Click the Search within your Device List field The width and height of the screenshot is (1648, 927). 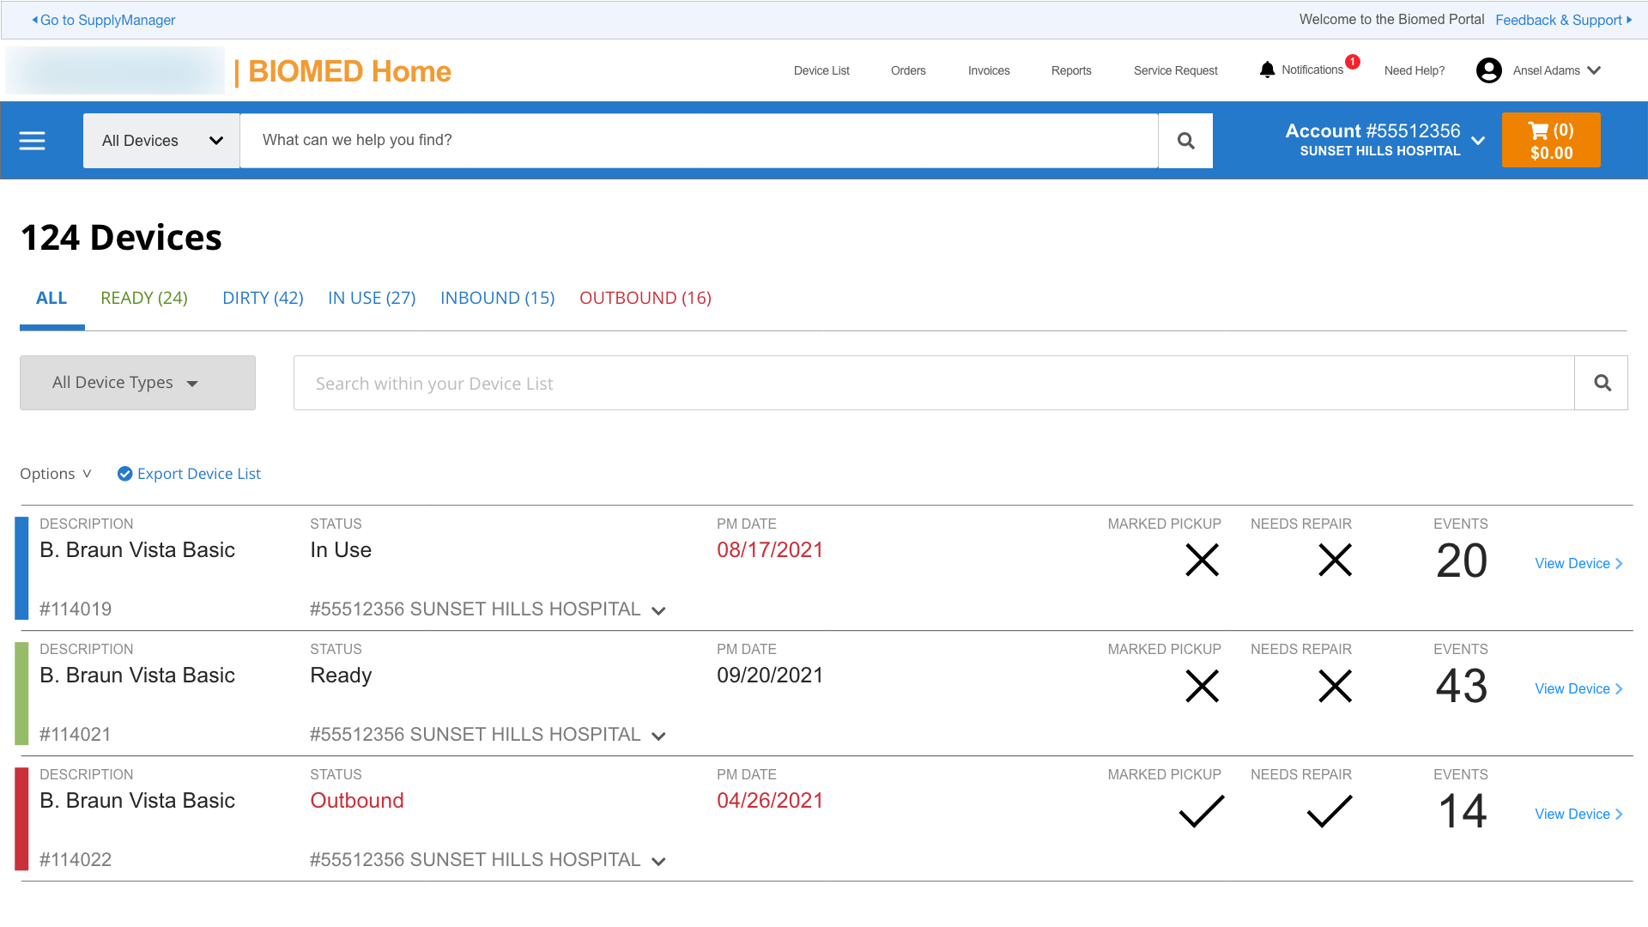click(x=933, y=383)
